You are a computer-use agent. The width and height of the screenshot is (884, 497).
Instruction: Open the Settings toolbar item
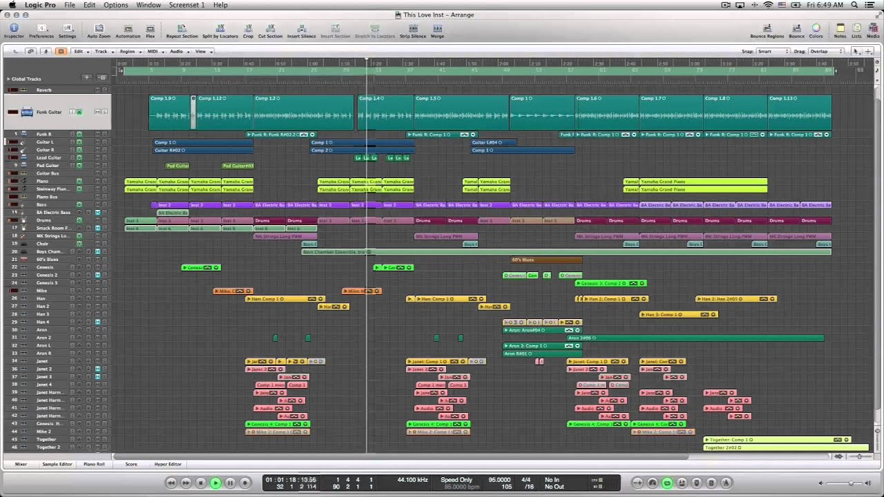[67, 31]
